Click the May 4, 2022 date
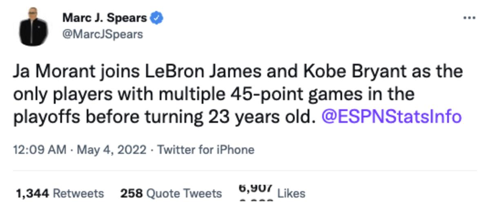 [x=111, y=150]
